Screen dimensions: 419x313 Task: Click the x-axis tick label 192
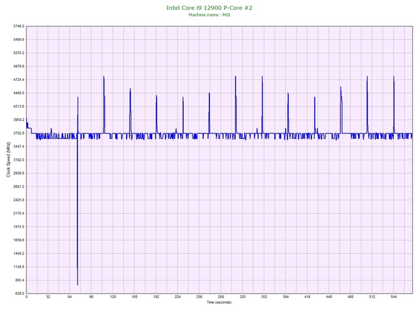point(156,297)
